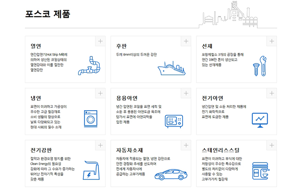Click description text '두께 6mm이상의 두꺼운 강판'
Viewport: 300px width, 190px height.
[136, 55]
